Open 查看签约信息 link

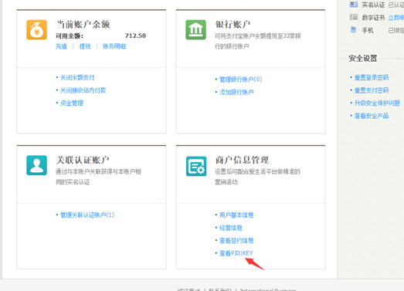[x=236, y=241]
